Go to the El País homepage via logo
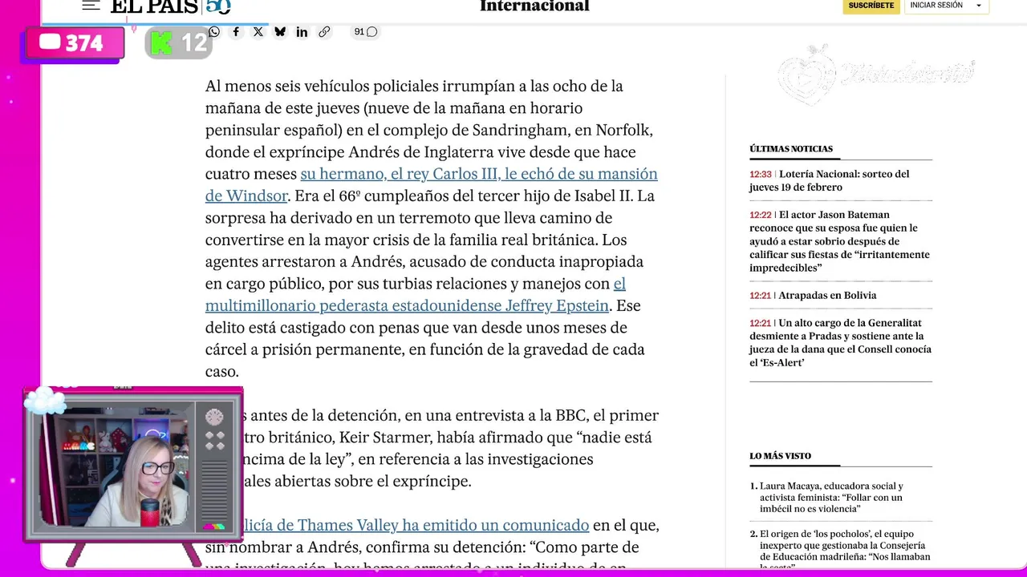This screenshot has width=1027, height=577. [170, 6]
